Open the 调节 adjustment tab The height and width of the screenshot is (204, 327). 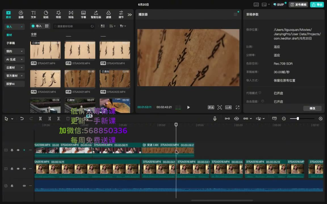[x=121, y=14]
